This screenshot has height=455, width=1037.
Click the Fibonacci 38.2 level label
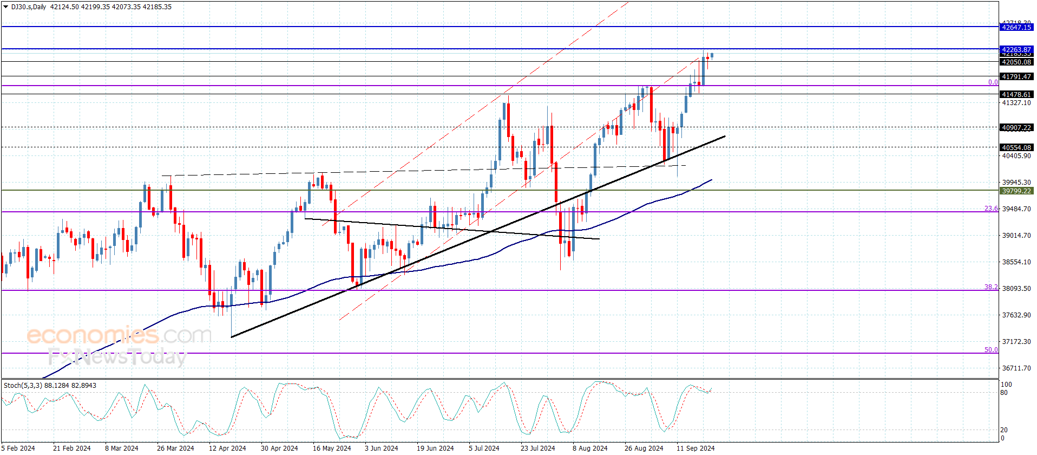990,287
